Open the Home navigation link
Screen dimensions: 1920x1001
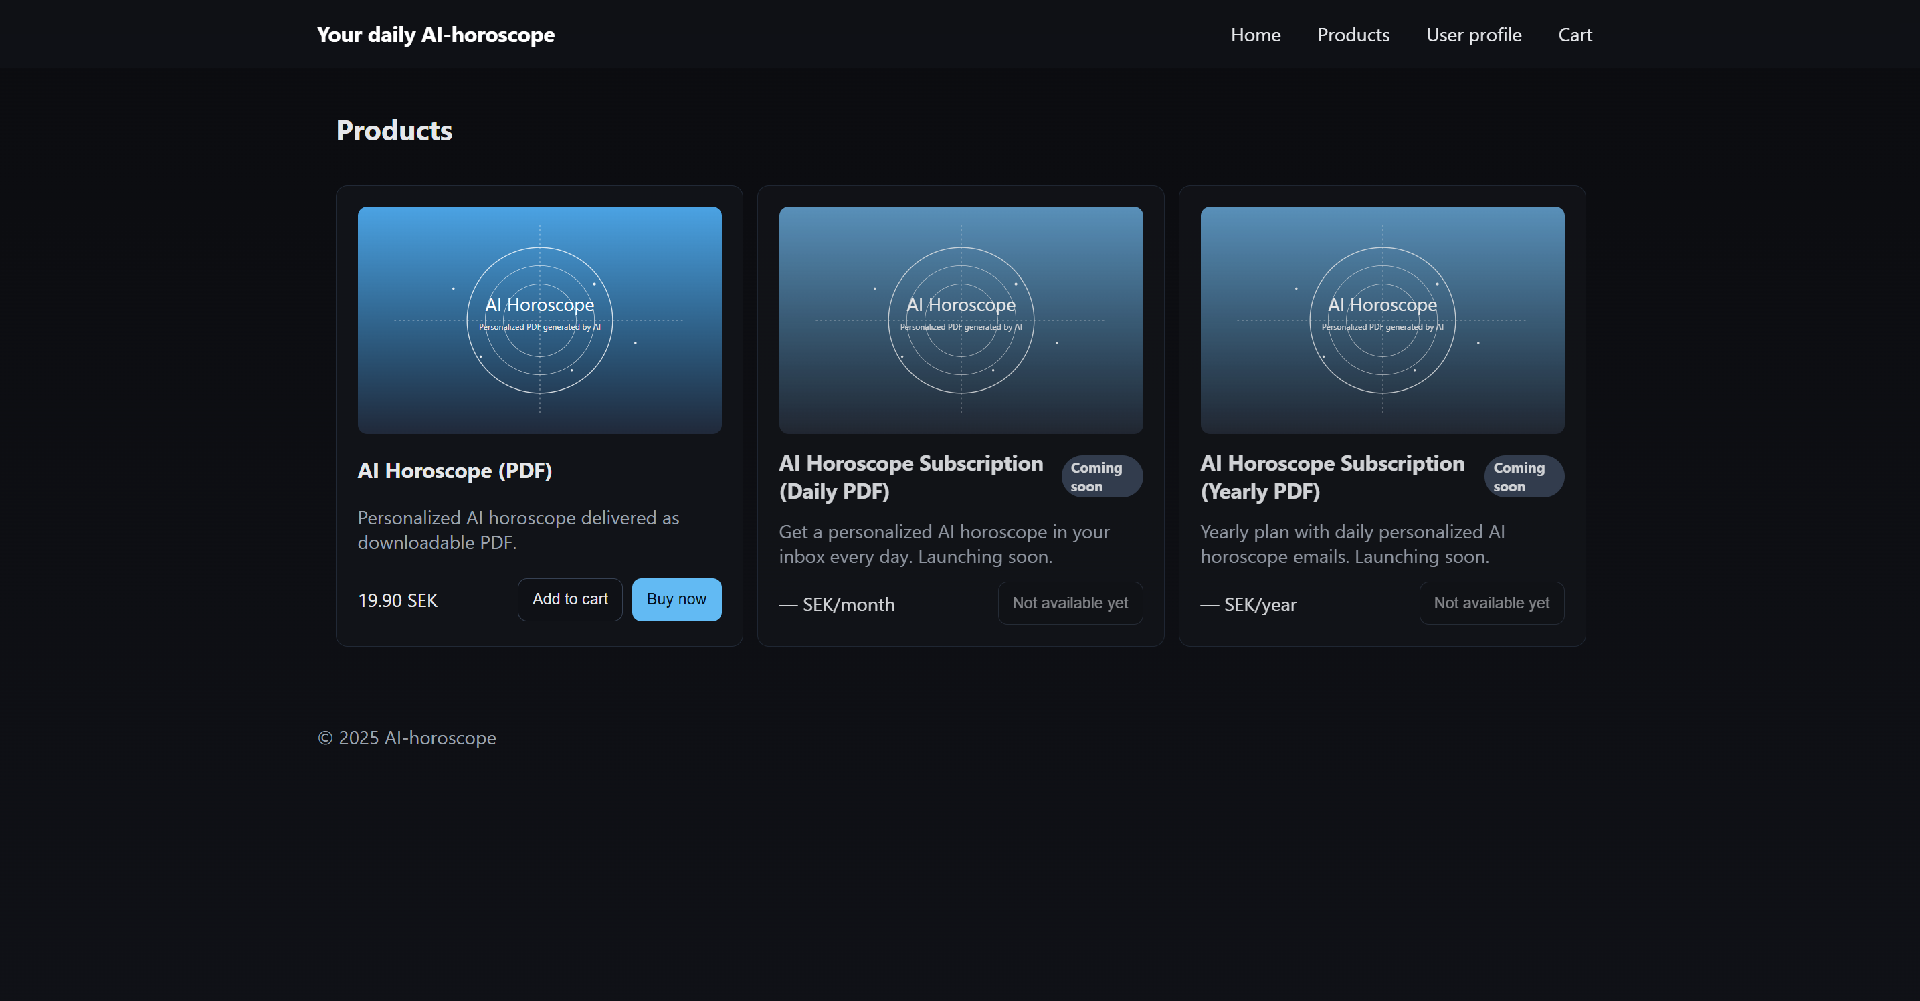[x=1255, y=35]
